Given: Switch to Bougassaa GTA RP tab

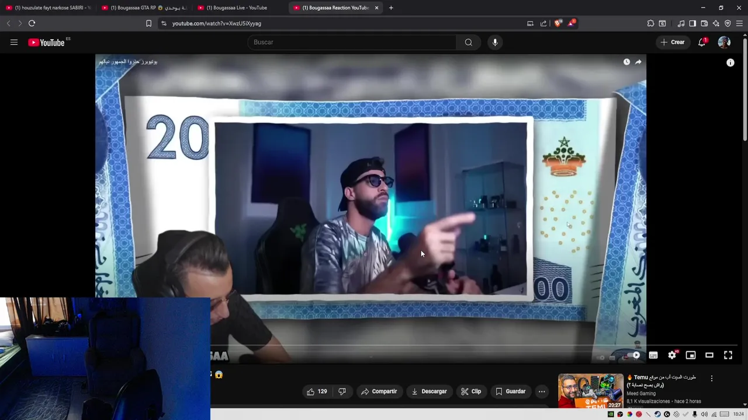Looking at the screenshot, I should pos(144,8).
